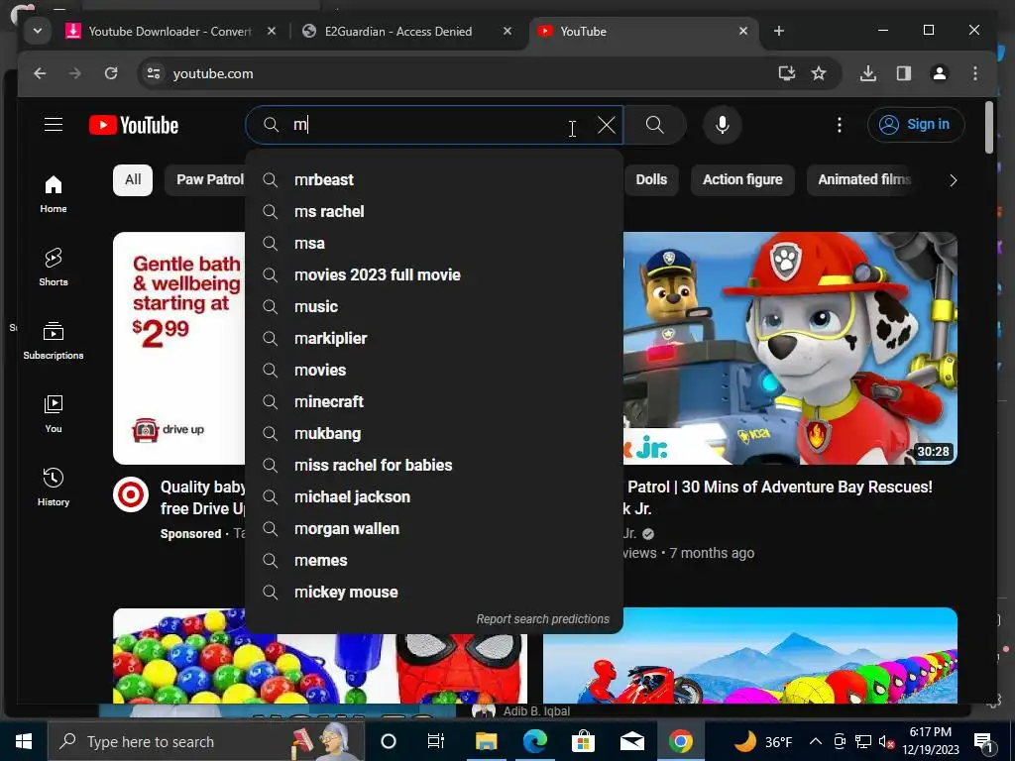Image resolution: width=1015 pixels, height=761 pixels.
Task: Select the Paw Patrol filter chip
Action: tap(204, 180)
